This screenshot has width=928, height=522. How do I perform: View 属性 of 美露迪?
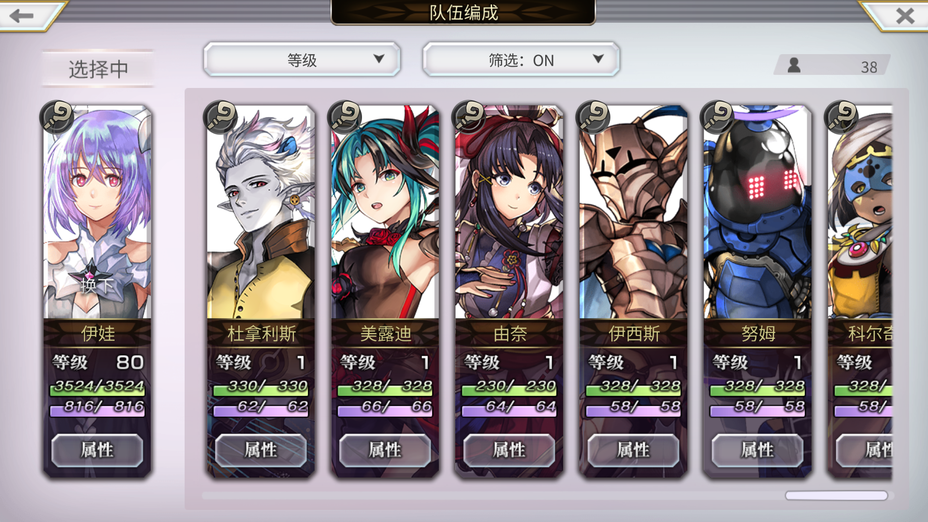pos(385,450)
